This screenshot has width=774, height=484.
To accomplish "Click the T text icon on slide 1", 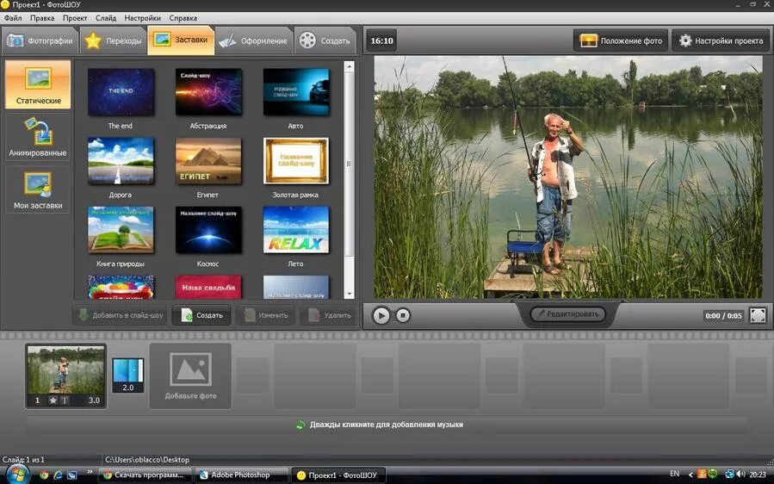I will [x=65, y=400].
